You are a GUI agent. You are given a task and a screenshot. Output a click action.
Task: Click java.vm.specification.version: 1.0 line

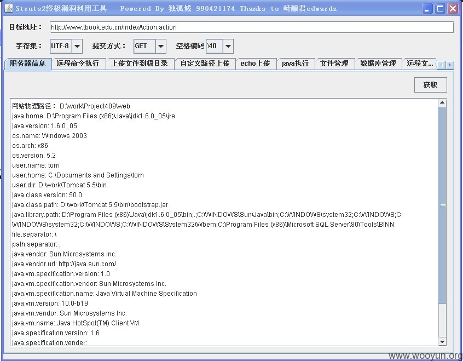61,274
